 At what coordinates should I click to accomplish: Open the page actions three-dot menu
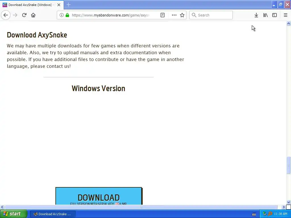174,15
